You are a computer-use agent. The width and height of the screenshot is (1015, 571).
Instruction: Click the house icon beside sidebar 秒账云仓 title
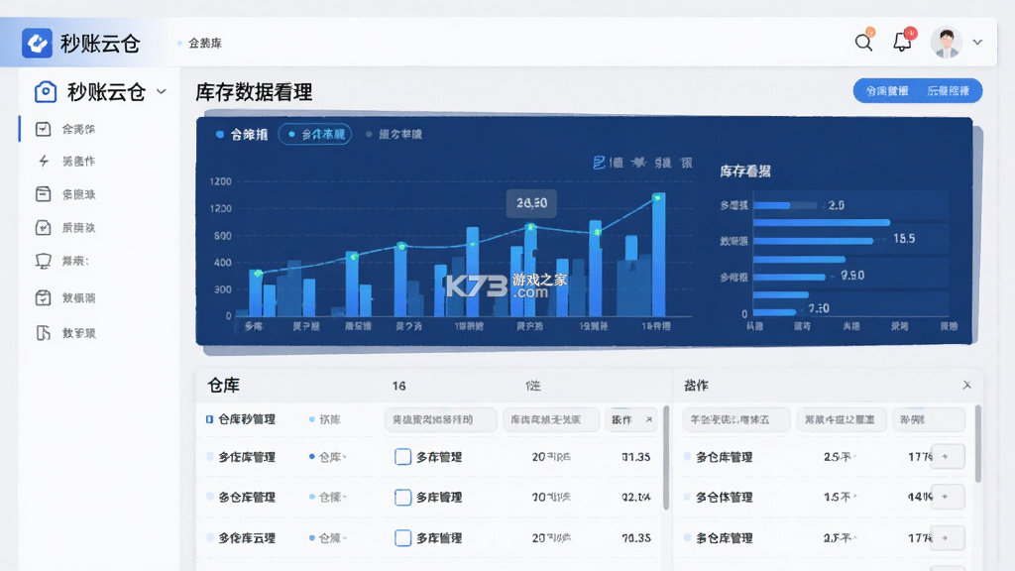pos(46,92)
